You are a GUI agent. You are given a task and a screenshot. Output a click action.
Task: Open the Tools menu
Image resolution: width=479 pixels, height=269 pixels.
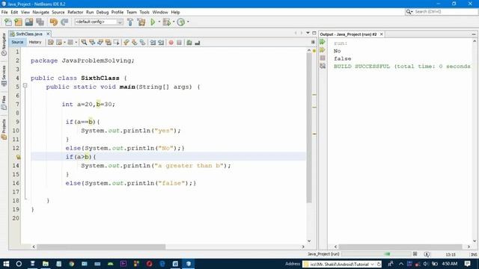coord(144,12)
